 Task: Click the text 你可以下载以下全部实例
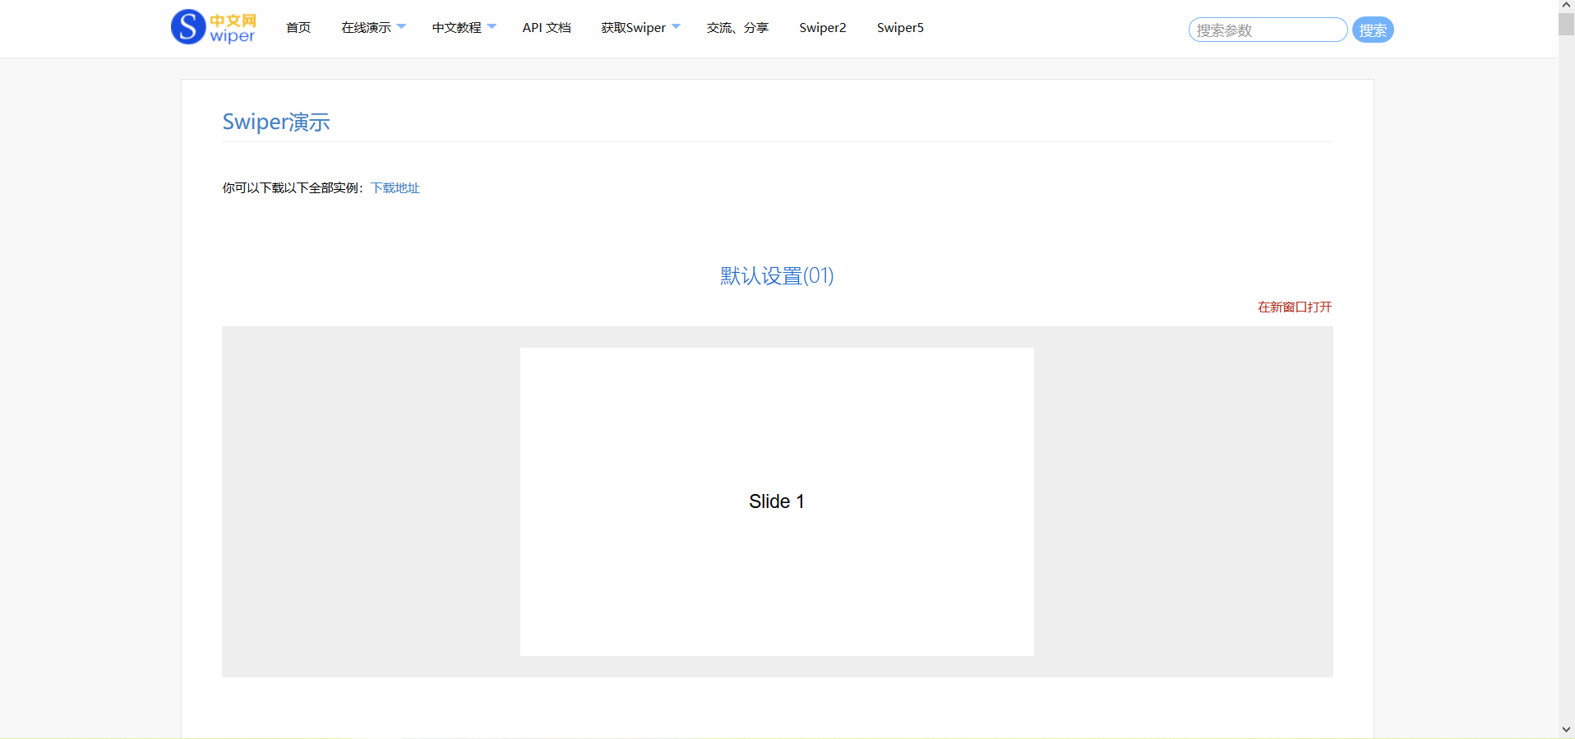pyautogui.click(x=291, y=188)
